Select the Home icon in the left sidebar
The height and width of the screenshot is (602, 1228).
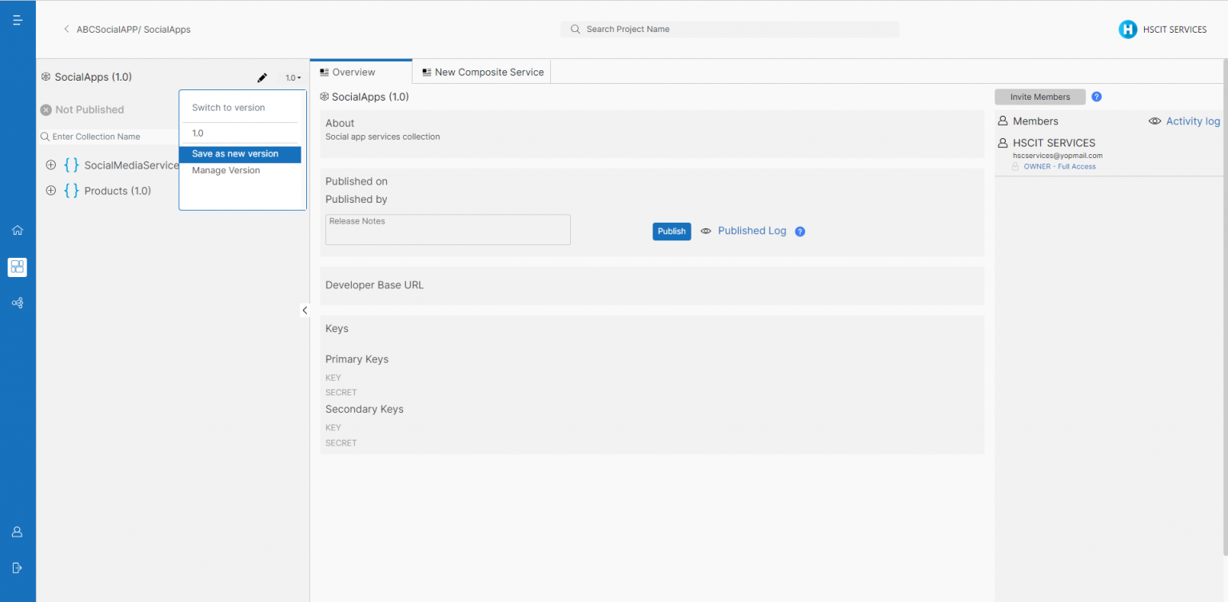pyautogui.click(x=18, y=230)
